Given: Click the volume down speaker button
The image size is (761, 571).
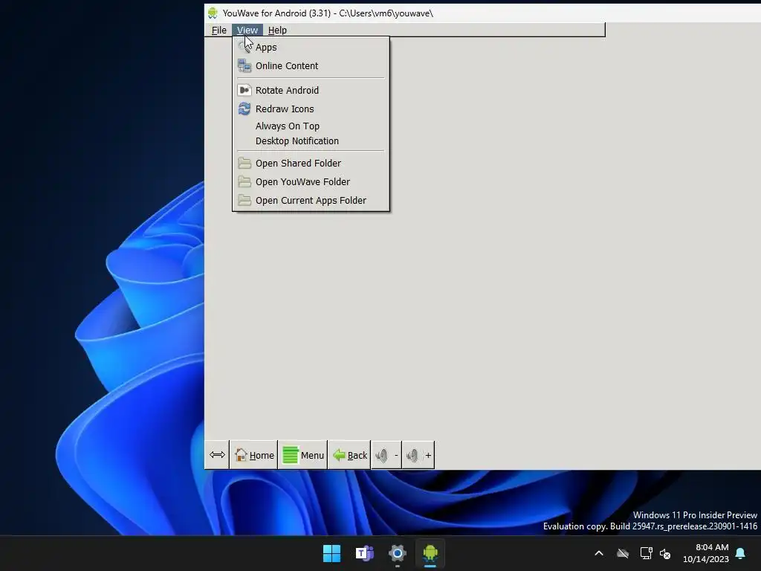Looking at the screenshot, I should pos(386,455).
